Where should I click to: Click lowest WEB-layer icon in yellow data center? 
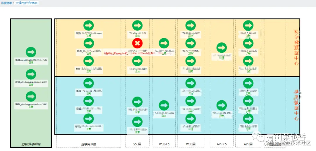click(191, 61)
